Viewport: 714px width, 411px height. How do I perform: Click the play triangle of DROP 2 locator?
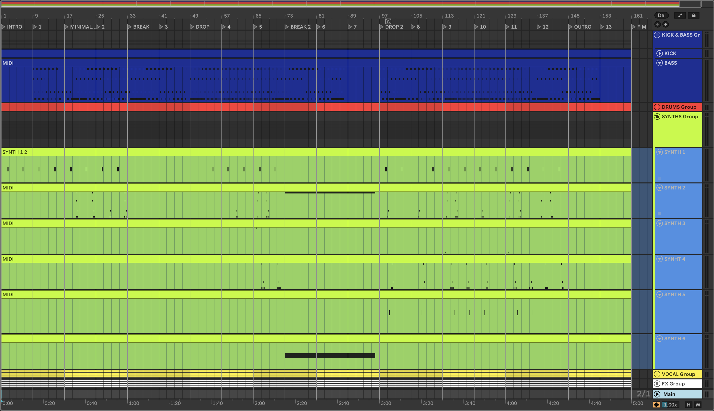381,27
